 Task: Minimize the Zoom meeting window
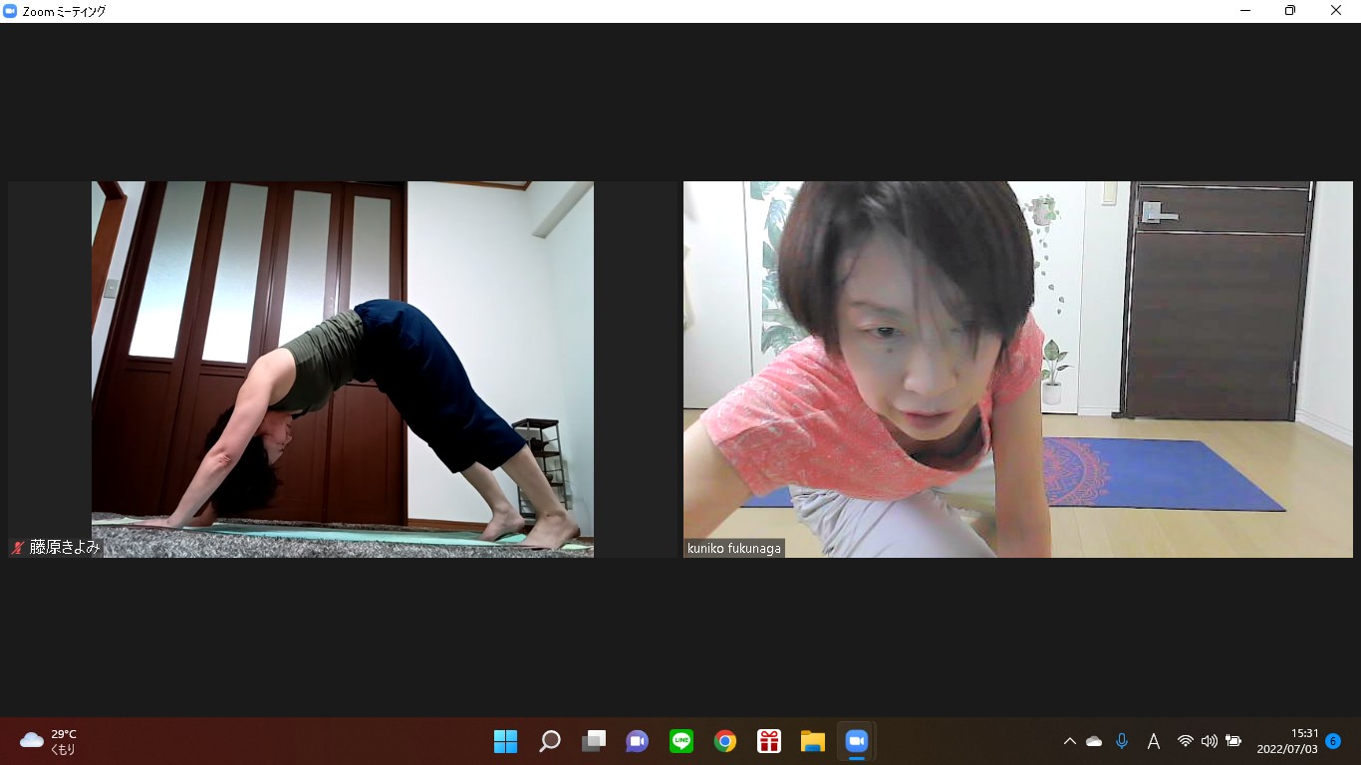[1245, 11]
